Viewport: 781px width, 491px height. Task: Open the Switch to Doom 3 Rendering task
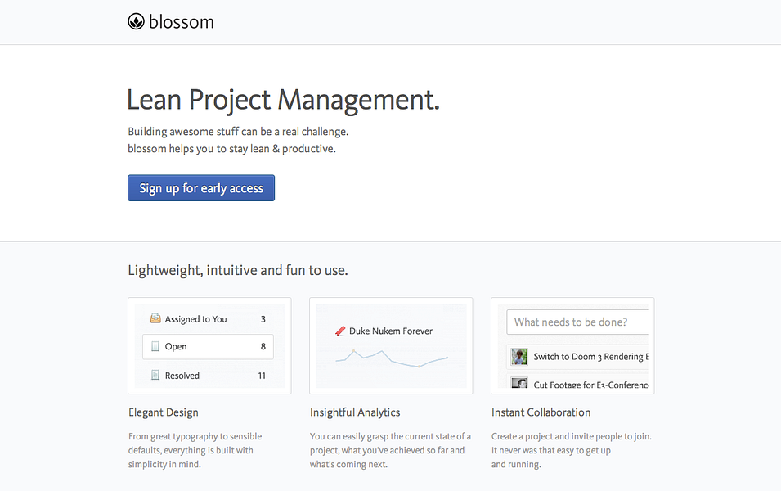click(x=590, y=357)
